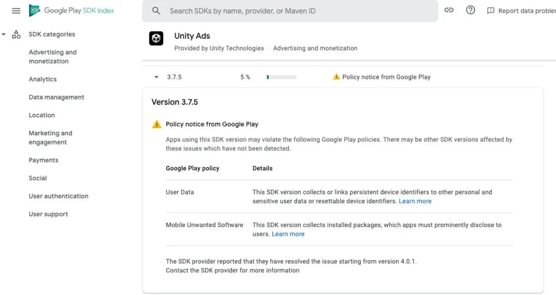556x295 pixels.
Task: Click Learn more link for User Data
Action: 415,201
